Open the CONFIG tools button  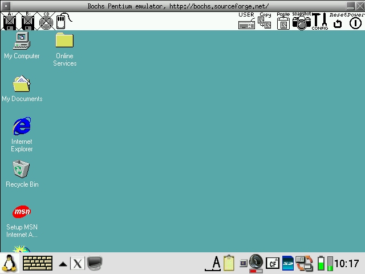[x=319, y=21]
